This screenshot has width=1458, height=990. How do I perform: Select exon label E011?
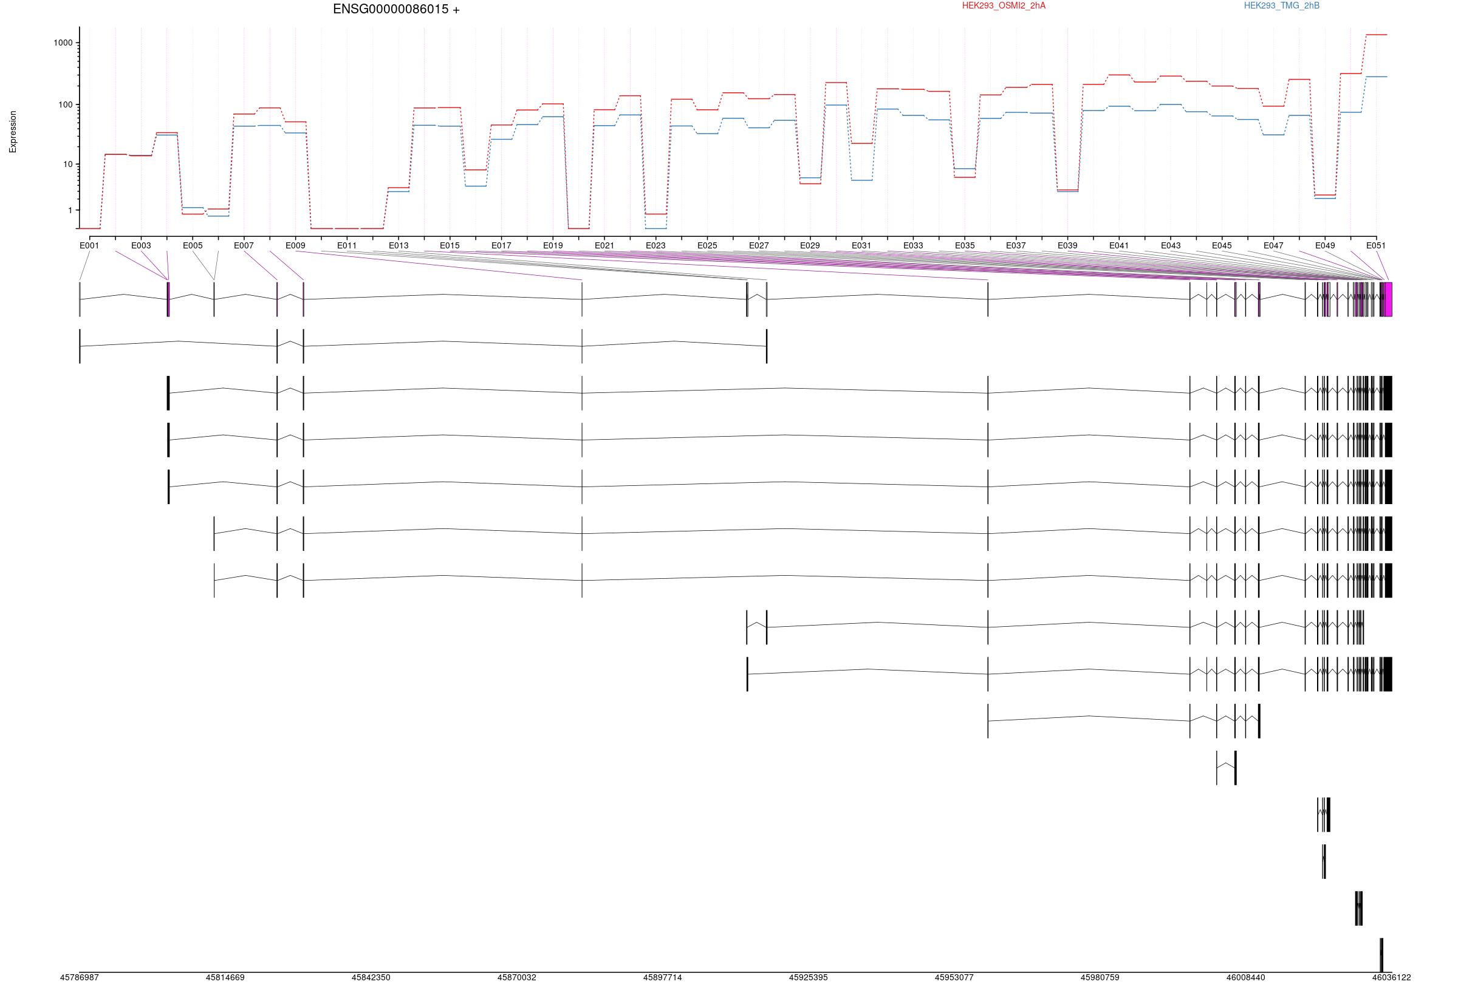(x=347, y=246)
